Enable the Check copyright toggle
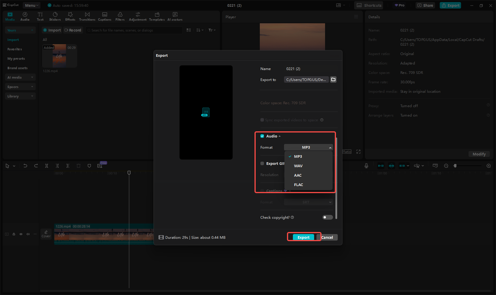 coord(327,217)
